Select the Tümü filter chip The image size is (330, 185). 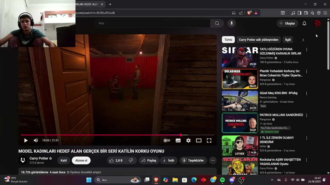point(228,40)
